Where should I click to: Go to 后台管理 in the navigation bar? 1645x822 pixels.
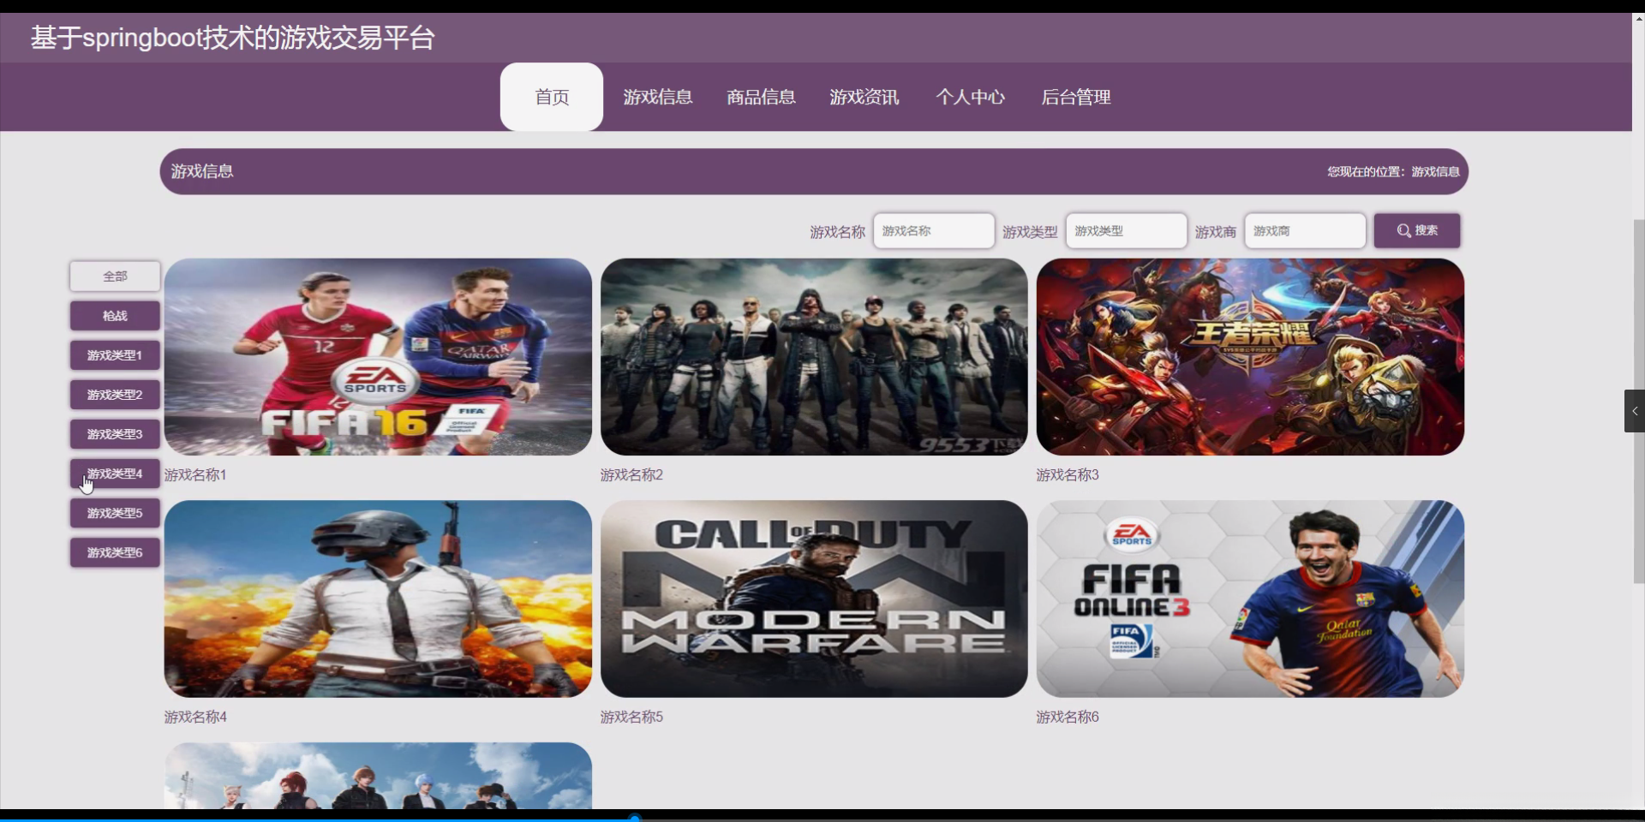(1076, 97)
